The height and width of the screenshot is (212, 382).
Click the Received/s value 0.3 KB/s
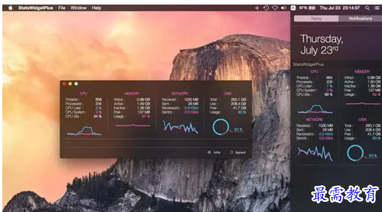pos(191,108)
